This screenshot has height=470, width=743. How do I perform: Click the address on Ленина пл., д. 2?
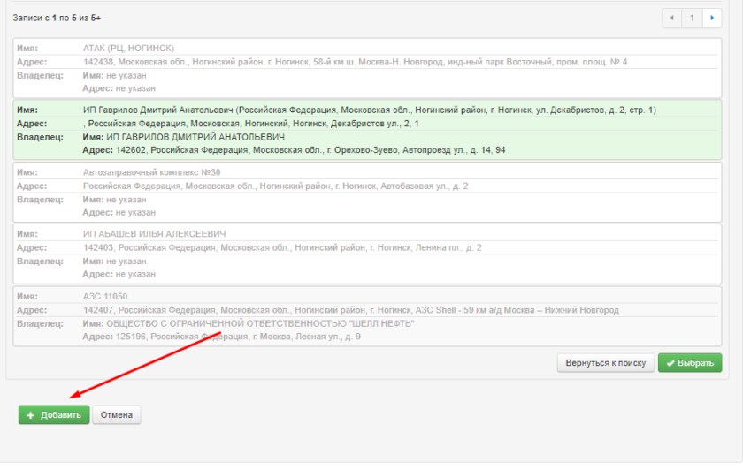[x=282, y=248]
